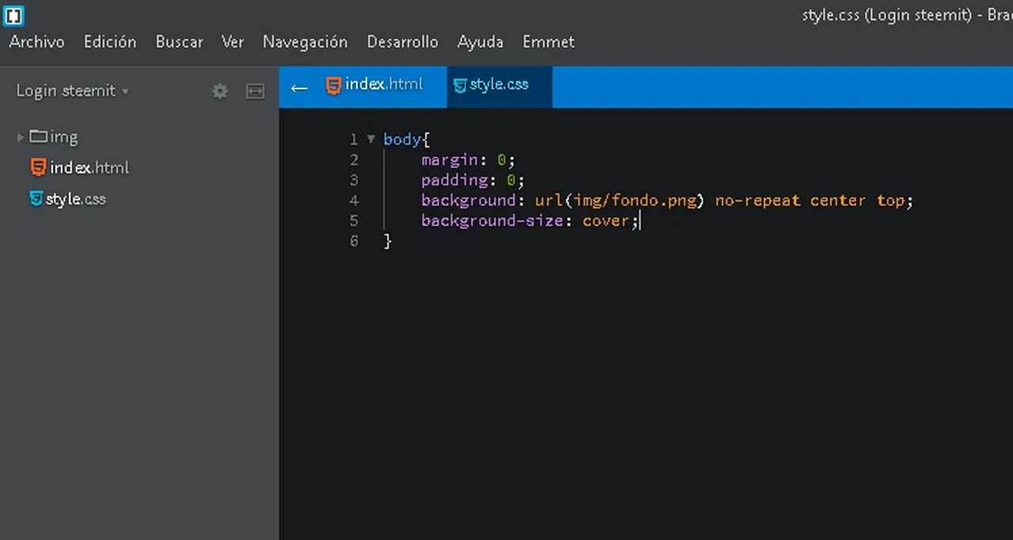
Task: Click url(img/fondo.png) in the code
Action: (620, 201)
